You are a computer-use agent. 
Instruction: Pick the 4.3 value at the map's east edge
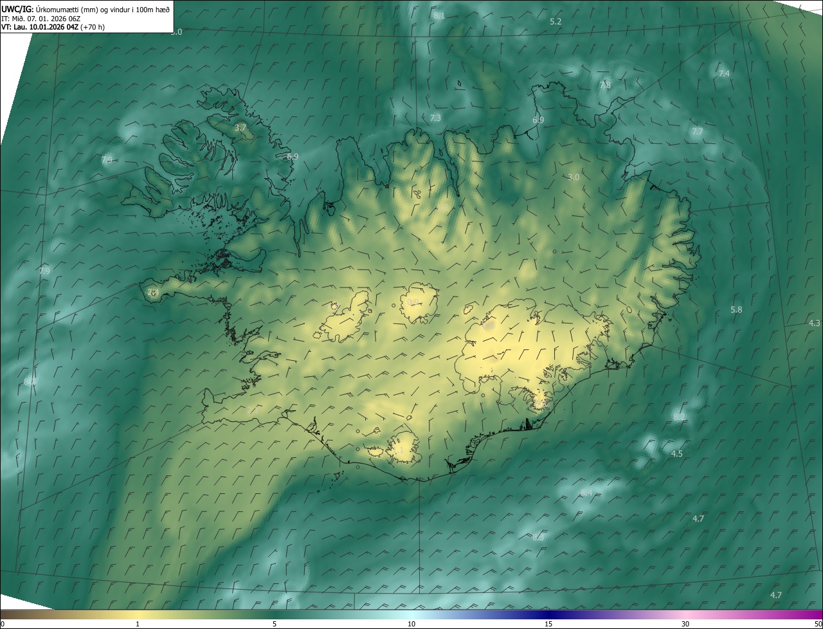[x=815, y=323]
